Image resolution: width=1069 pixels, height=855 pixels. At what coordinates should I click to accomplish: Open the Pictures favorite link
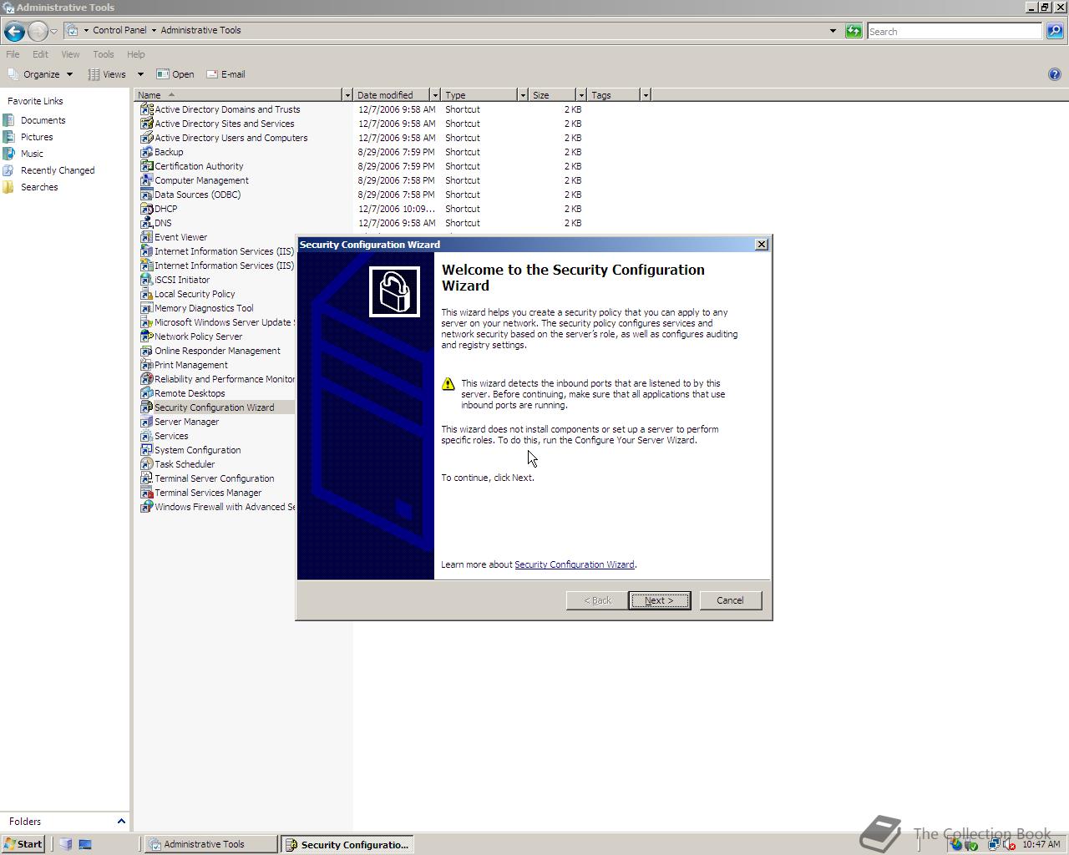37,137
